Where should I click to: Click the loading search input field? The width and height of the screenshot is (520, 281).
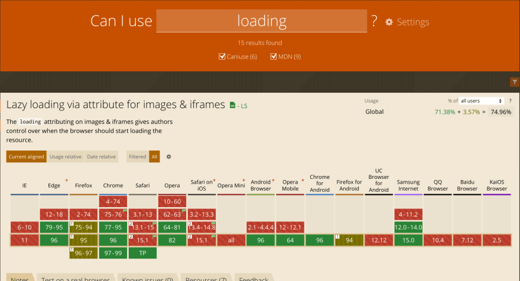(x=262, y=21)
